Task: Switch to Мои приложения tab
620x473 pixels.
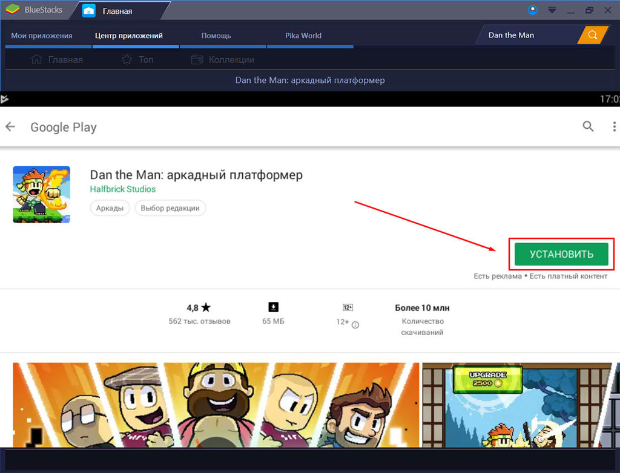Action: point(42,36)
